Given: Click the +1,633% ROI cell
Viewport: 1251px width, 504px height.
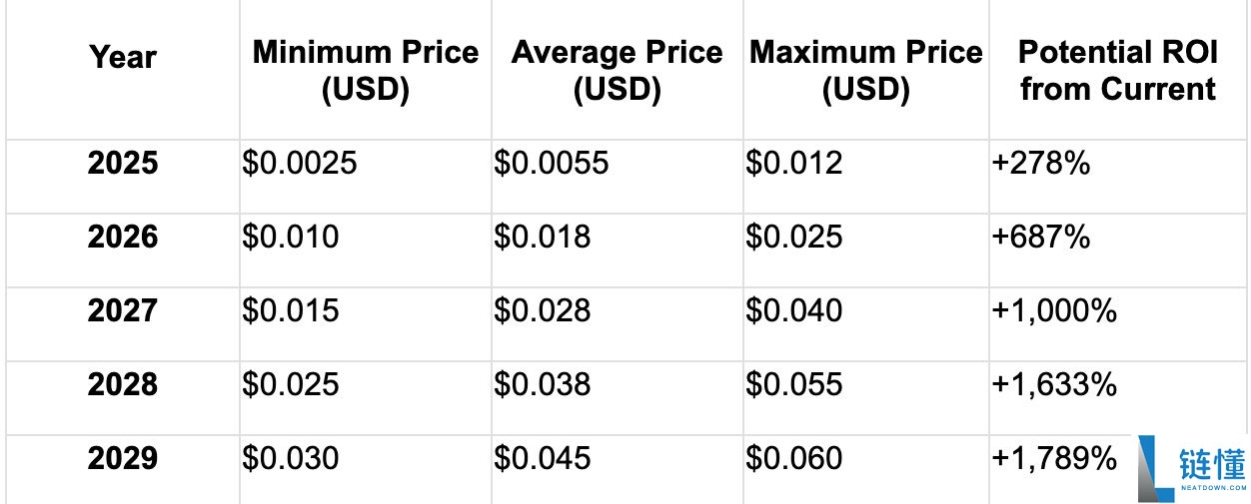Looking at the screenshot, I should (1054, 384).
